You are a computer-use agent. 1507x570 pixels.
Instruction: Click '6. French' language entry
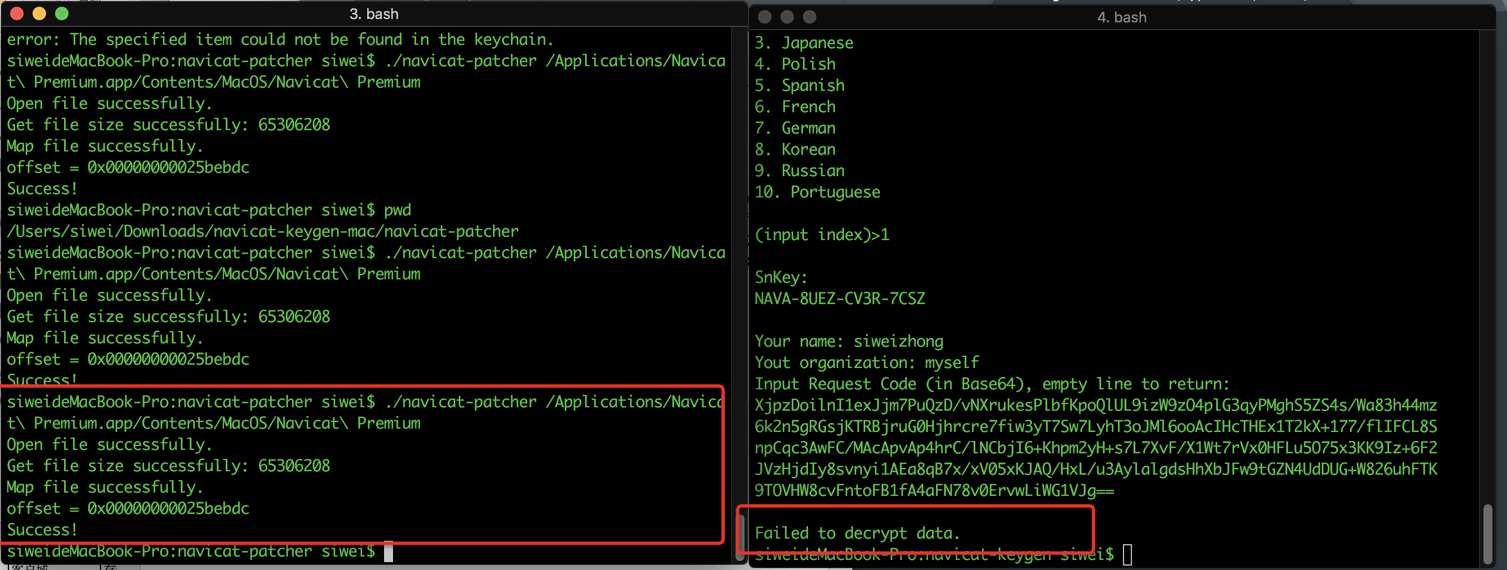pyautogui.click(x=795, y=107)
